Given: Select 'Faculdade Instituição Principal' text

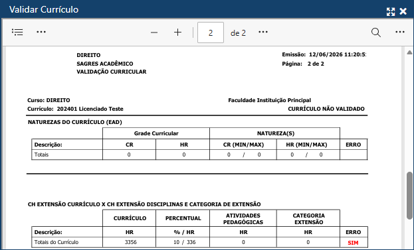Looking at the screenshot, I should click(x=269, y=100).
